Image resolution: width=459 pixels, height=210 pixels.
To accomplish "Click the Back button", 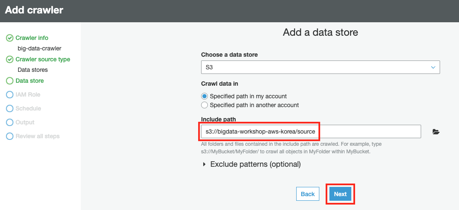I will pyautogui.click(x=308, y=194).
